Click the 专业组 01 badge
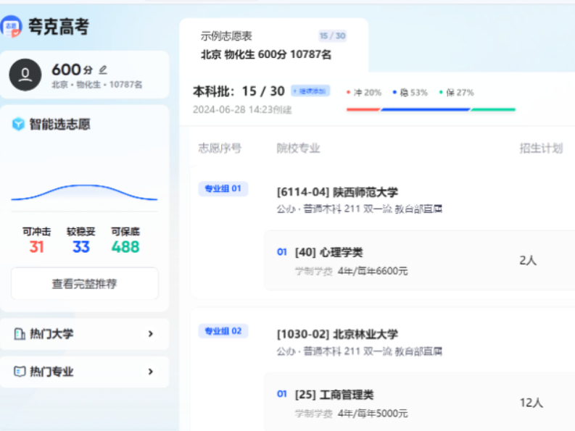The height and width of the screenshot is (431, 575). [223, 189]
